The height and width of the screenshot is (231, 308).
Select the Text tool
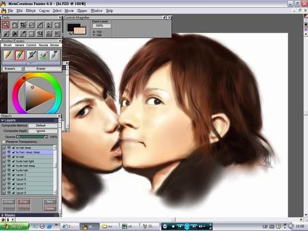click(x=49, y=33)
